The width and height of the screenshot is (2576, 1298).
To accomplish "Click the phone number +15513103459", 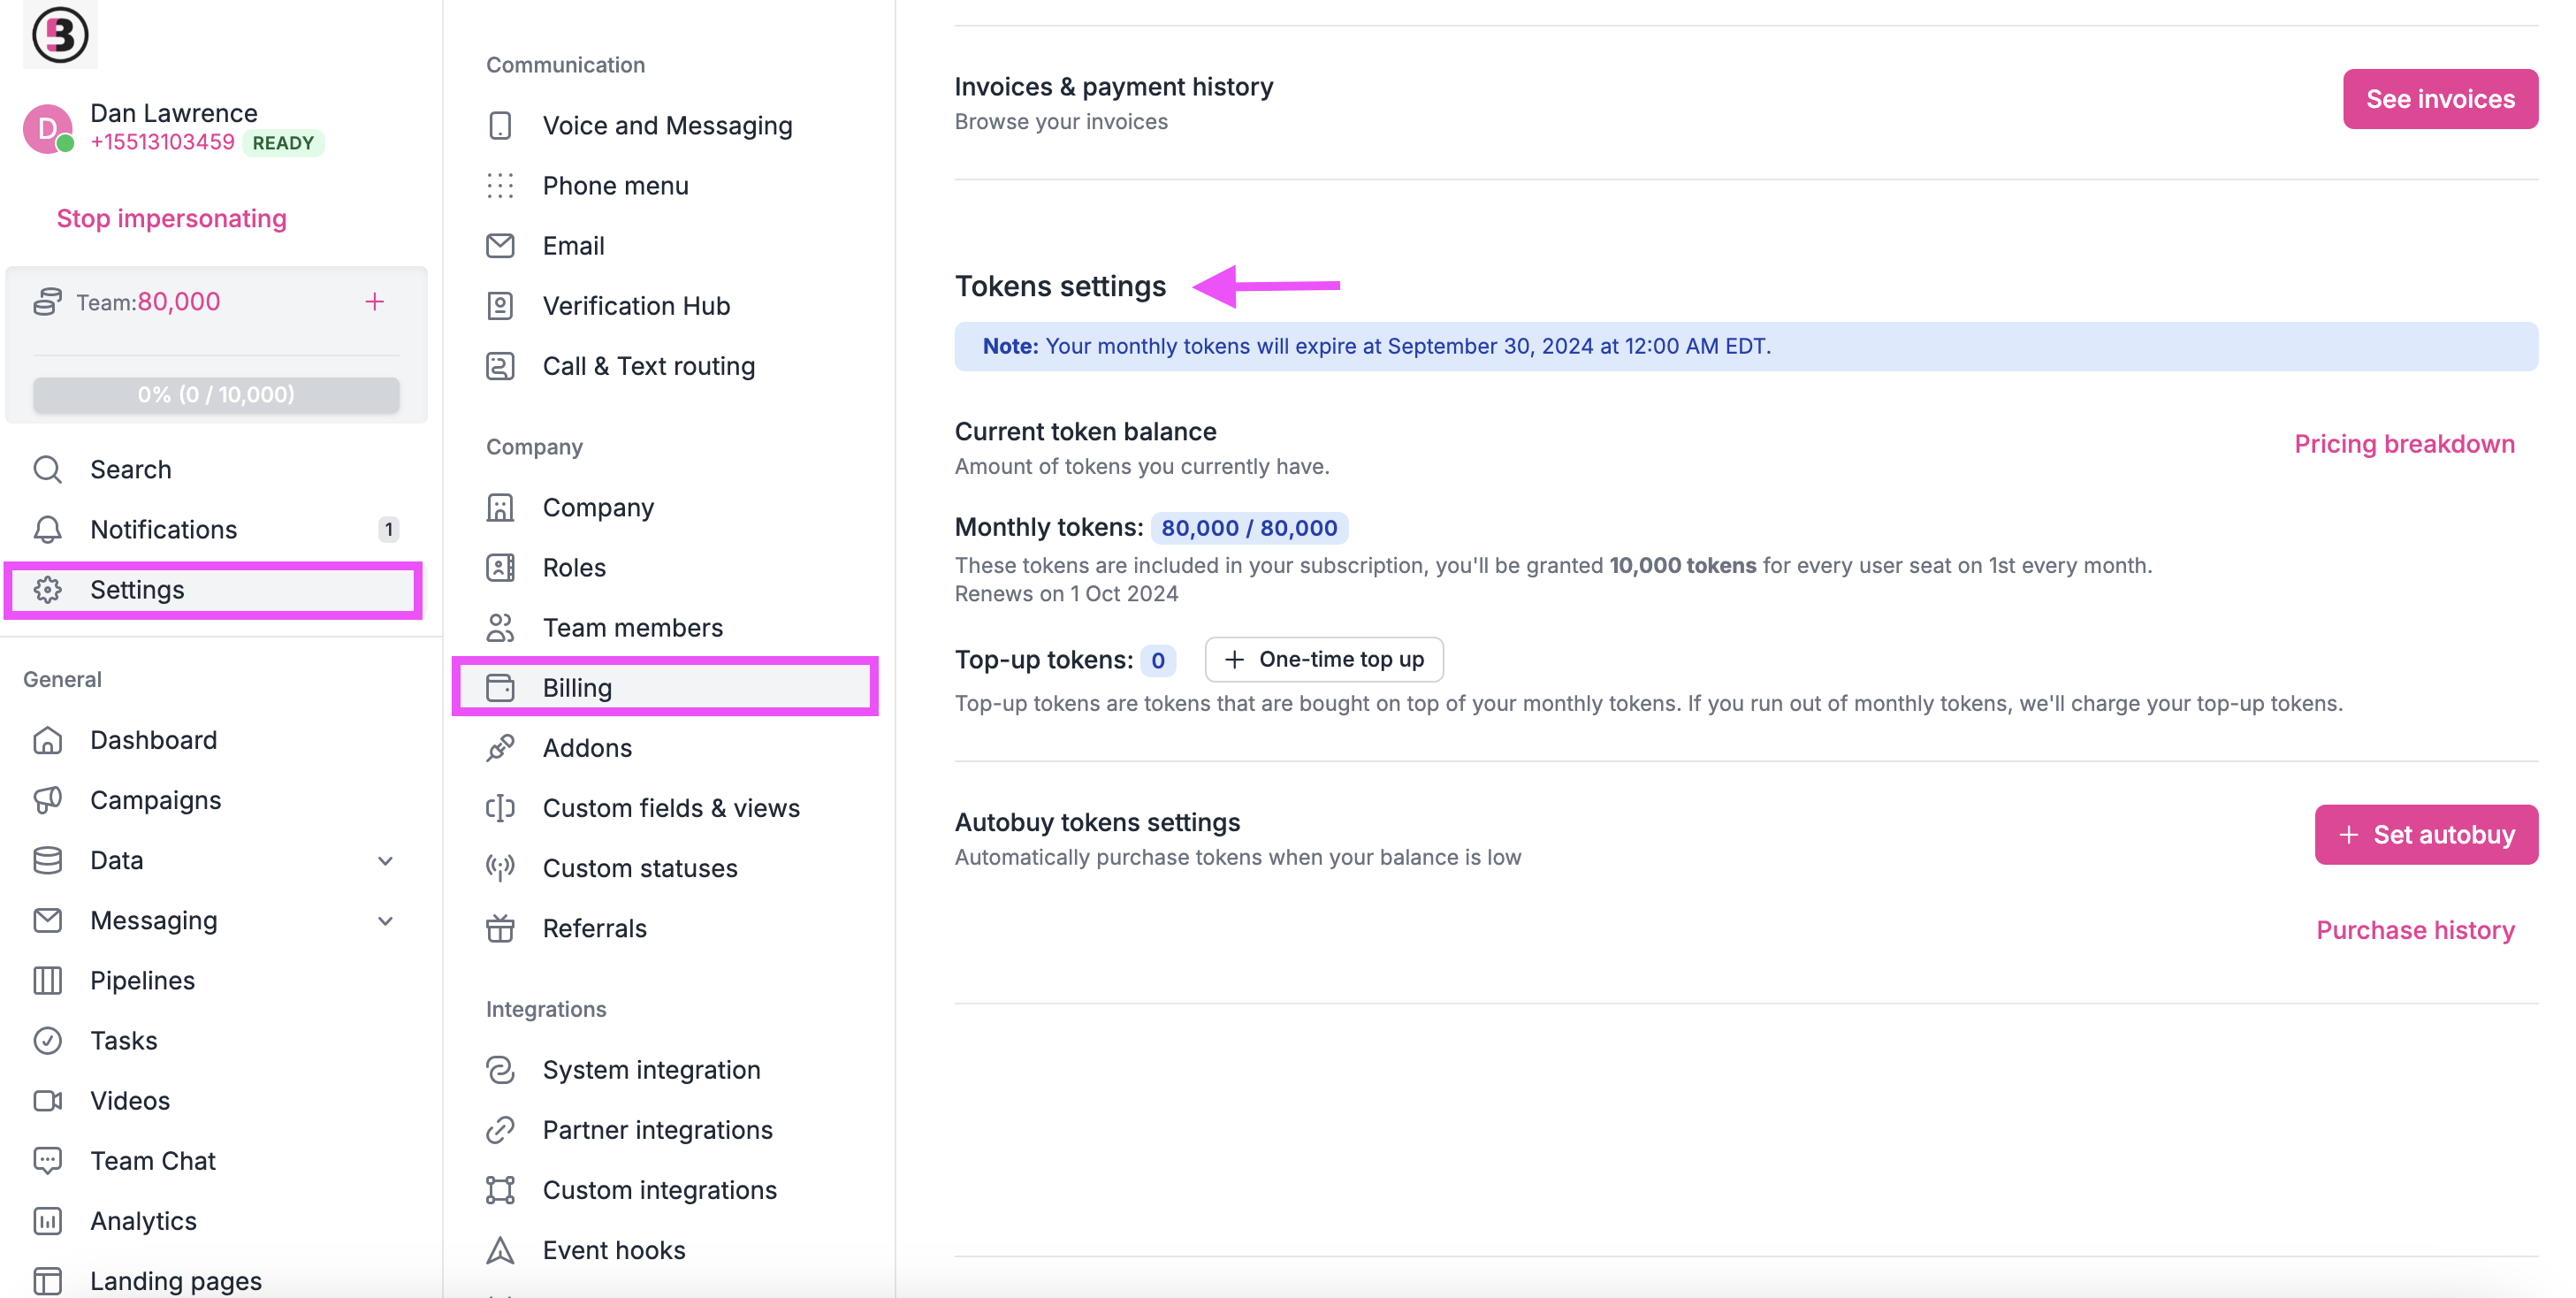I will [x=162, y=142].
